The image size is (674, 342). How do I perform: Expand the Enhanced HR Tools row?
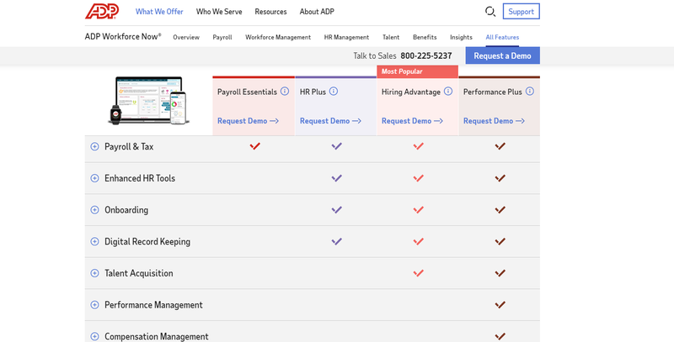point(94,178)
